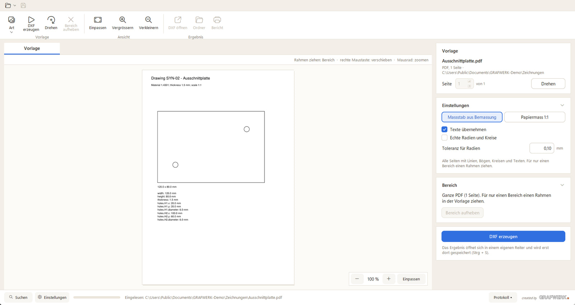The image size is (575, 305).
Task: Open the Art template type tool
Action: tap(11, 24)
